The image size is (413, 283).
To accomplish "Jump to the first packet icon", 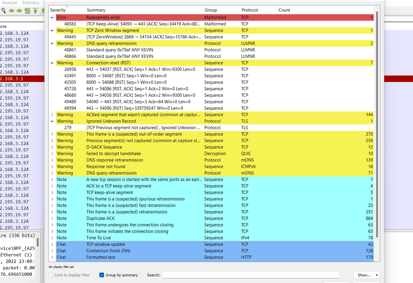I will pyautogui.click(x=35, y=10).
